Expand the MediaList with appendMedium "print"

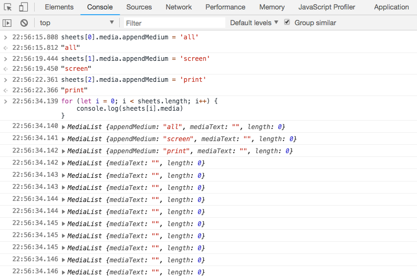point(64,151)
